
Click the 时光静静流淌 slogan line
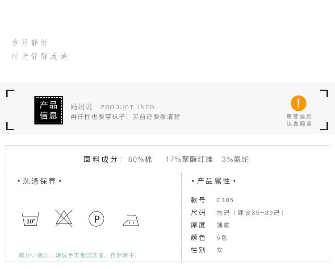click(39, 56)
